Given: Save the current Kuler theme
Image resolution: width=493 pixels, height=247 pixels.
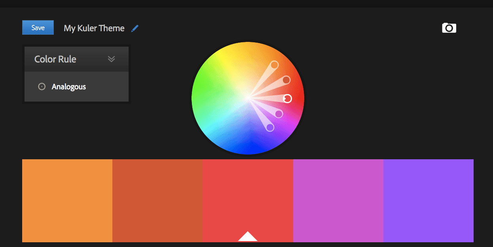Looking at the screenshot, I should pos(38,27).
